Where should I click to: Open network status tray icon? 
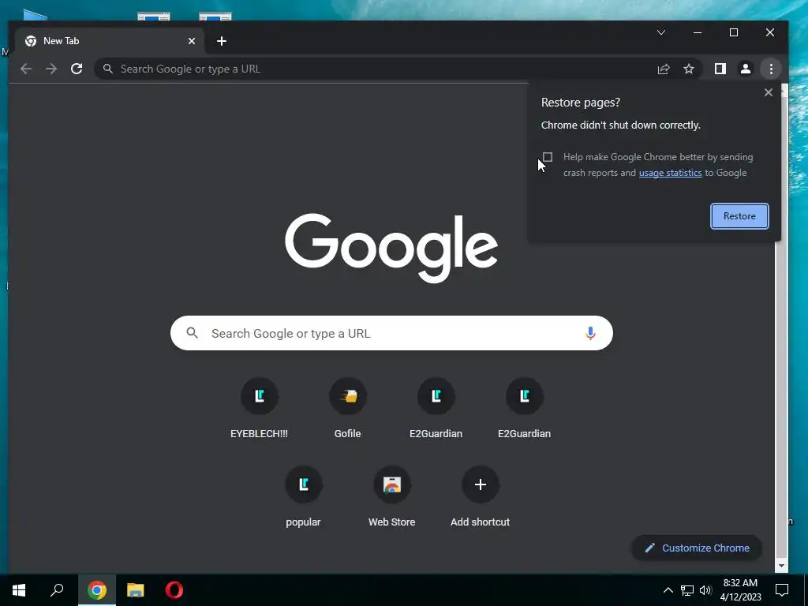(687, 590)
